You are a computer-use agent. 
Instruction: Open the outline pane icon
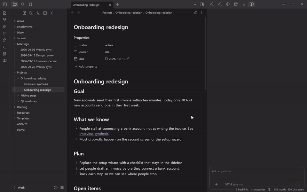pyautogui.click(x=244, y=4)
